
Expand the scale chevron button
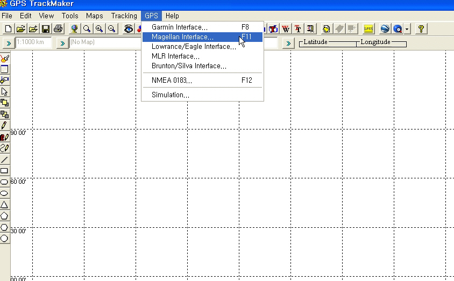[9, 44]
